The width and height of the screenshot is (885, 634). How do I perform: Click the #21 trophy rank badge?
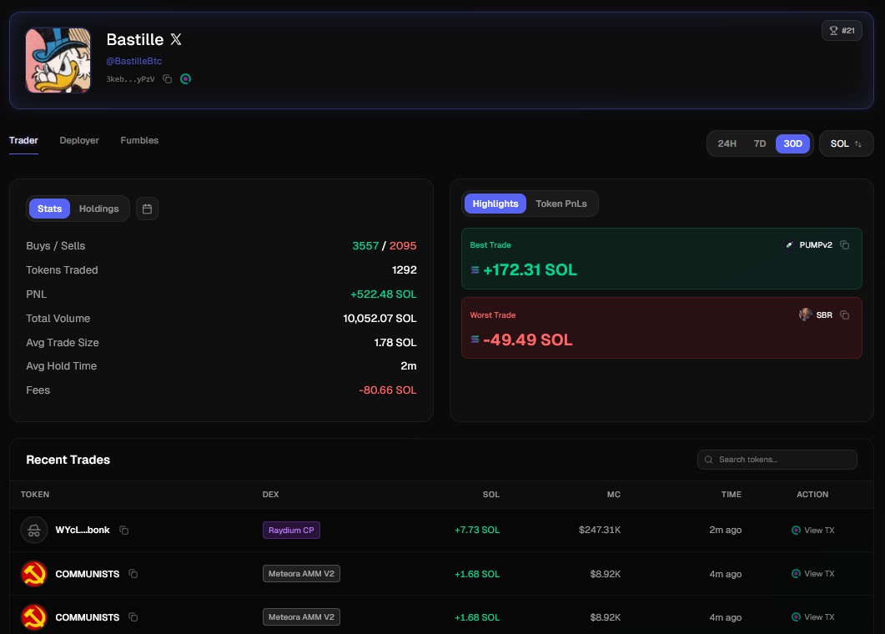841,31
